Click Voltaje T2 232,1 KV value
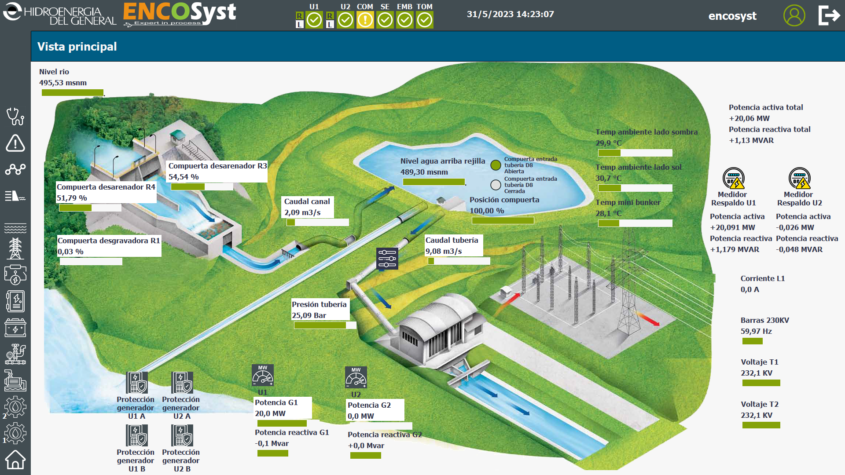 tap(757, 415)
